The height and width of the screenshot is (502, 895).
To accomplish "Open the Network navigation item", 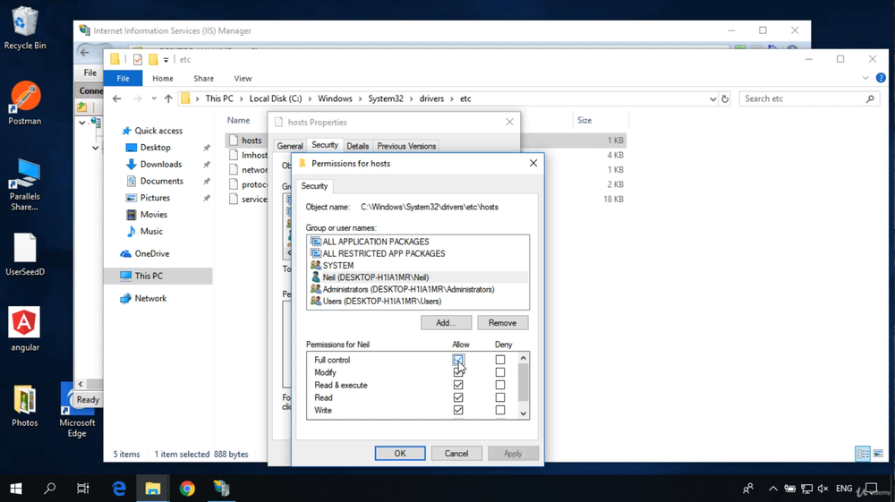I will click(x=150, y=298).
